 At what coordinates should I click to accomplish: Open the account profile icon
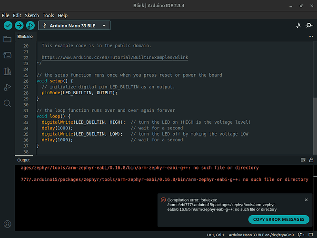click(8, 224)
